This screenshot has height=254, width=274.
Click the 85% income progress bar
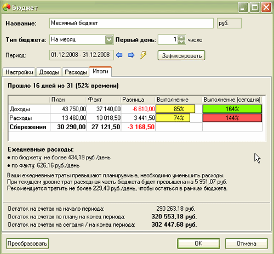click(175, 109)
